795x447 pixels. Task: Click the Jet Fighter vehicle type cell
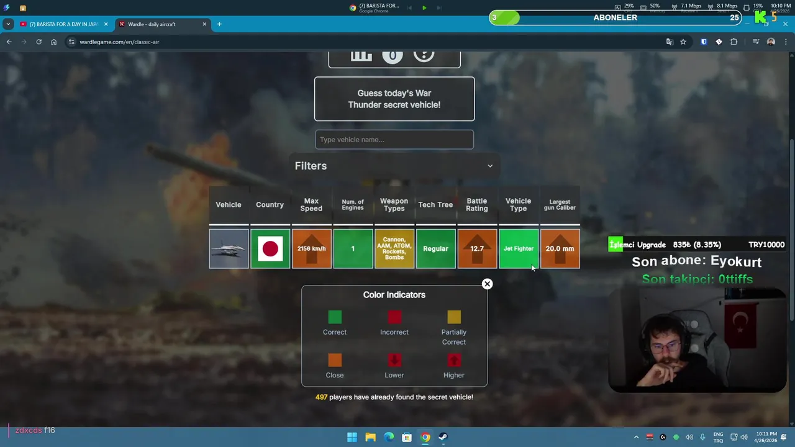[519, 248]
